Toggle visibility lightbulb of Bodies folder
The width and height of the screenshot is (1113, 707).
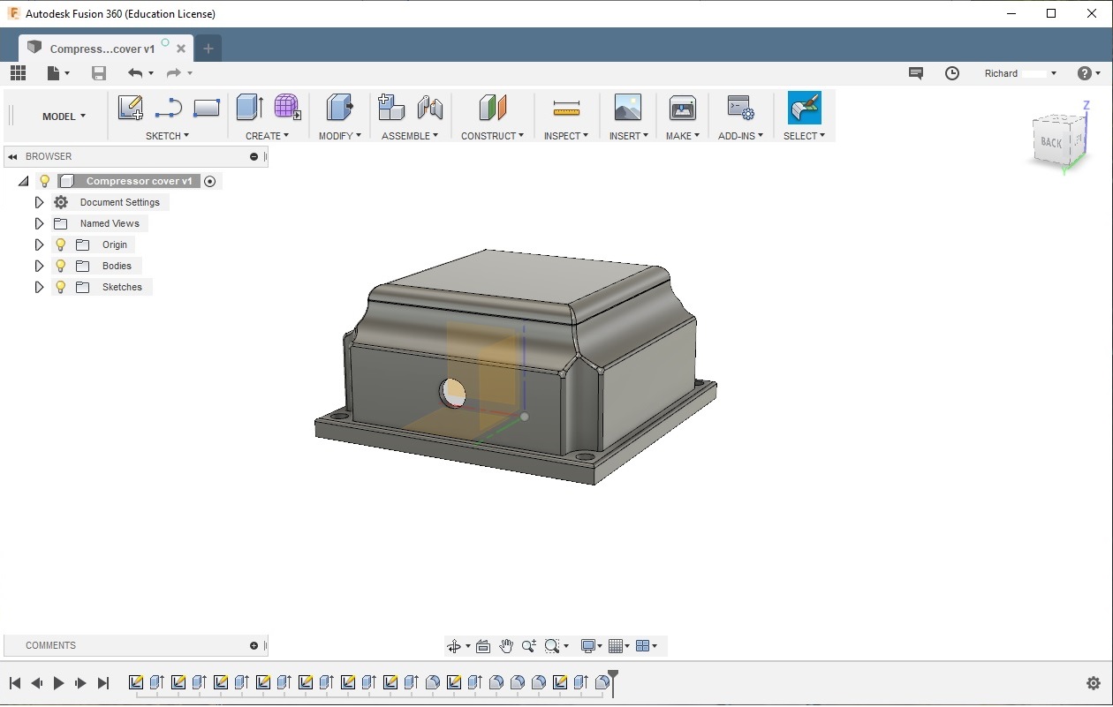point(61,266)
